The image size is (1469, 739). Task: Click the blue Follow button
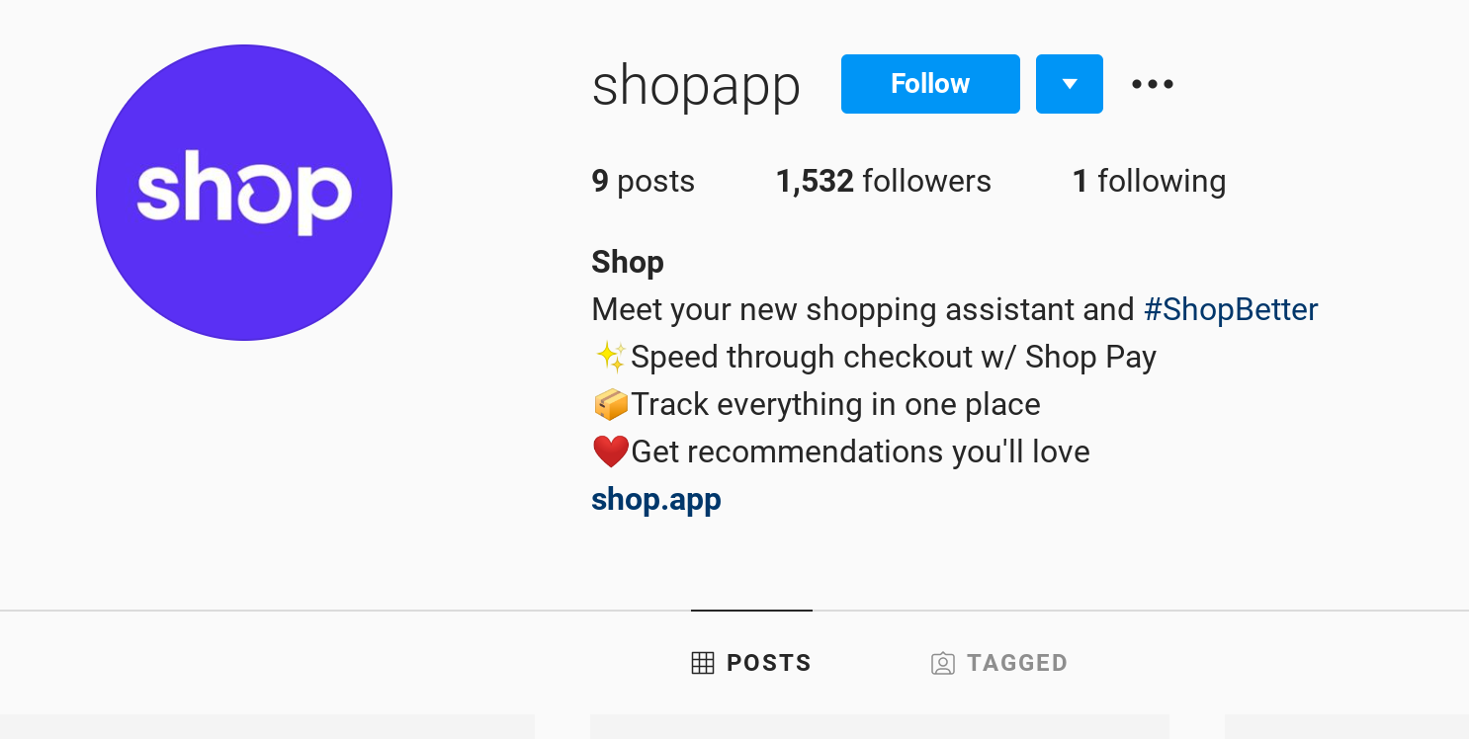(x=930, y=84)
